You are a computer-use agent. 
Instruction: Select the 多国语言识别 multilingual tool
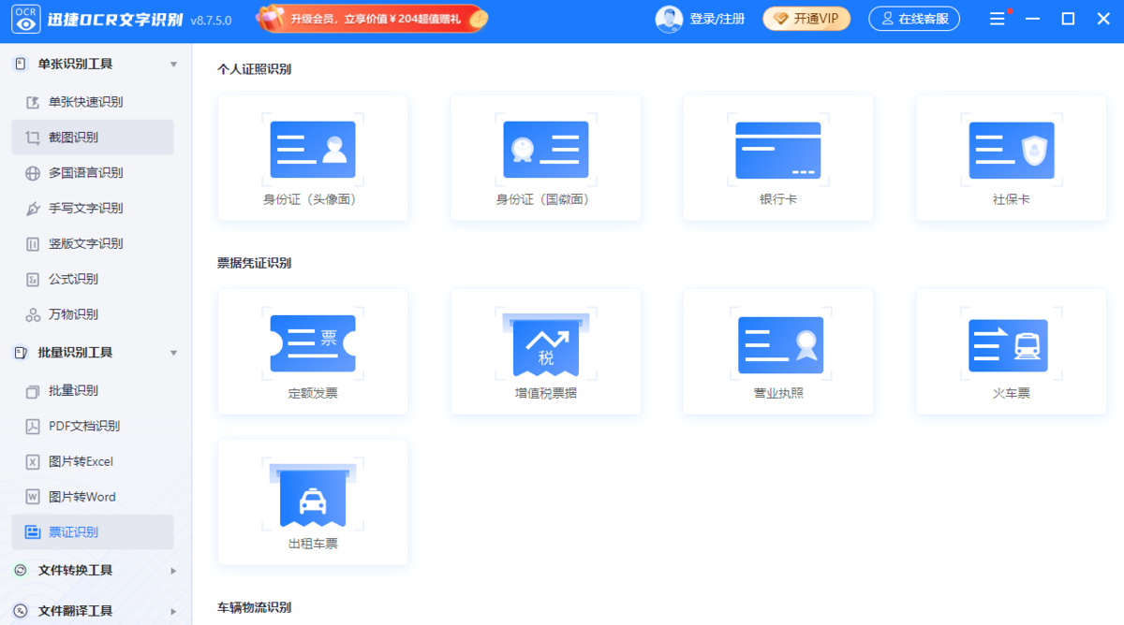coord(91,172)
